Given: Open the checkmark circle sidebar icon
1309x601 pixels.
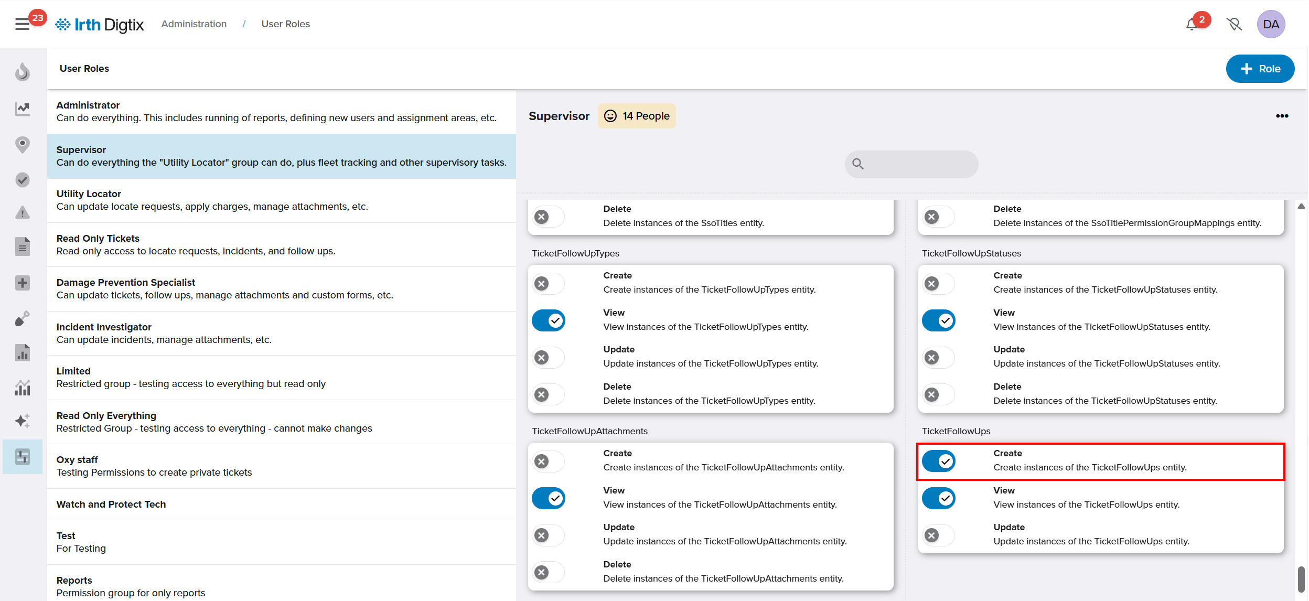Looking at the screenshot, I should tap(23, 180).
